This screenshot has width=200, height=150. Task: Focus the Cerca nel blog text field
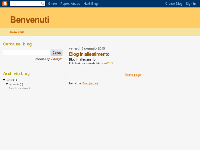click(x=27, y=53)
